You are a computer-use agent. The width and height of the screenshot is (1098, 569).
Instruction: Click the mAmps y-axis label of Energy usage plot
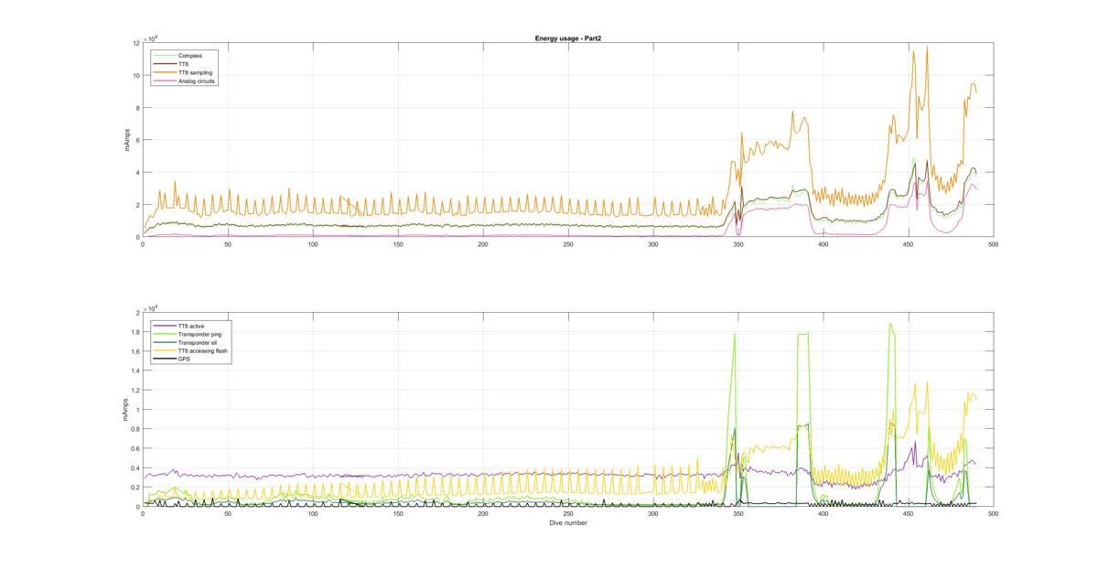(x=129, y=140)
